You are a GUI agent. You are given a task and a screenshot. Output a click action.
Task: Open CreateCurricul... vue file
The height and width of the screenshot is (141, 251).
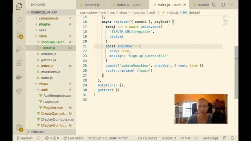pos(51,114)
